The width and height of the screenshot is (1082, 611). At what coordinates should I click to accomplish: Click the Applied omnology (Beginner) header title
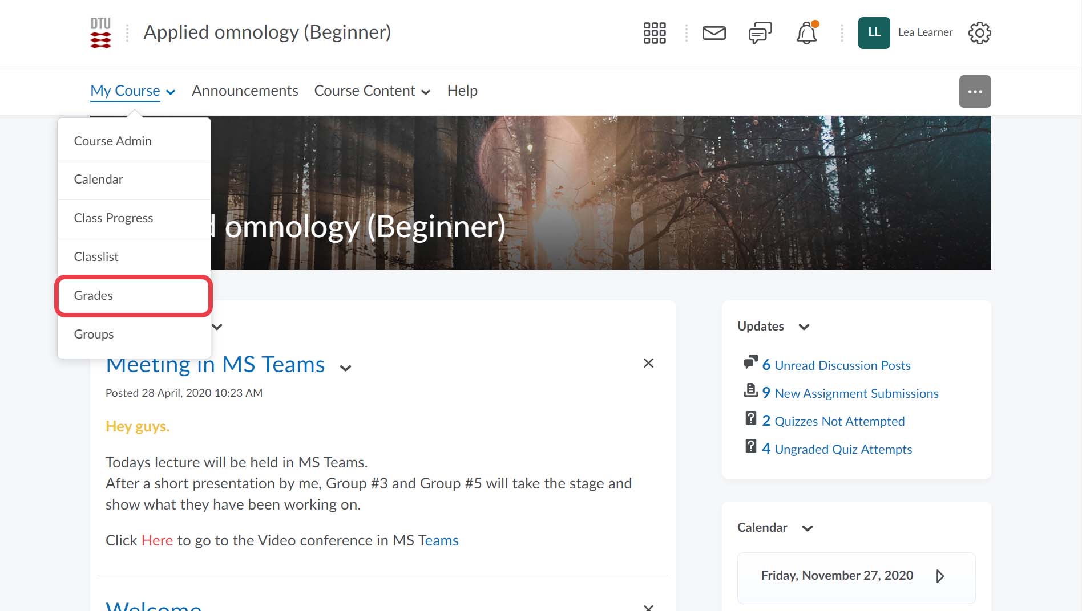(x=267, y=32)
